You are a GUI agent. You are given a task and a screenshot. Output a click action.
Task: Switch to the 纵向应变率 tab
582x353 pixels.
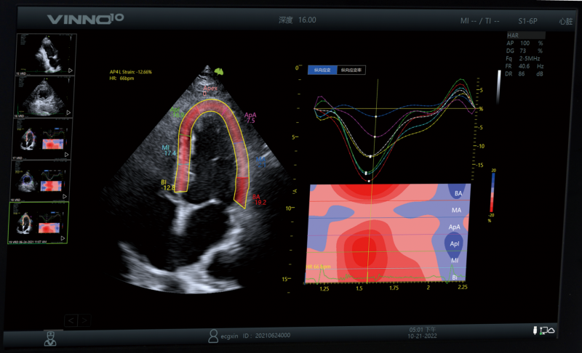[352, 70]
